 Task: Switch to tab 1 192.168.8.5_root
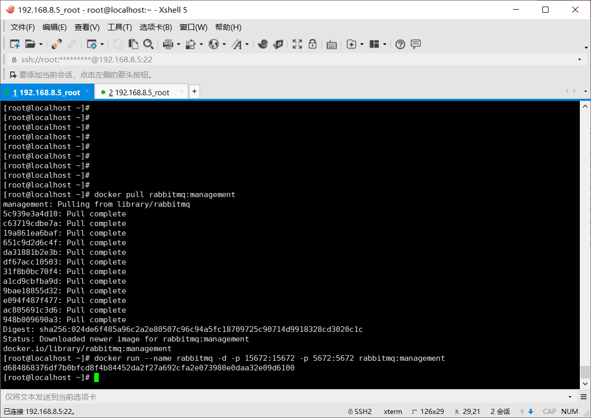point(47,92)
